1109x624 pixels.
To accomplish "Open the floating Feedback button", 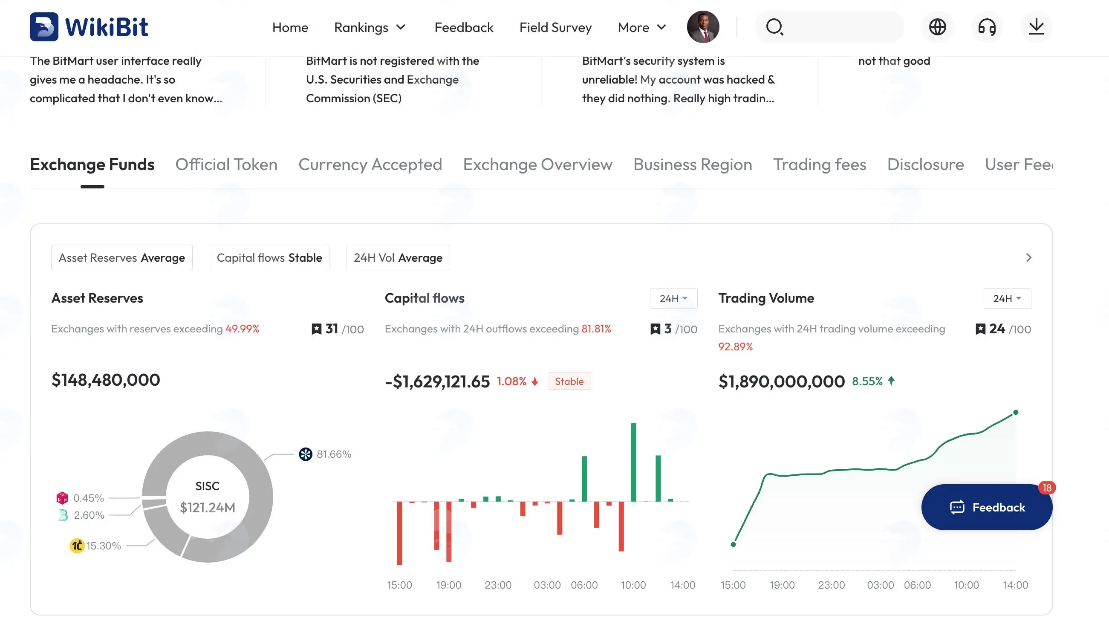I will click(987, 507).
